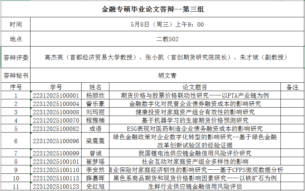
Task: Select the 学号 column header cell
Action: [56, 87]
